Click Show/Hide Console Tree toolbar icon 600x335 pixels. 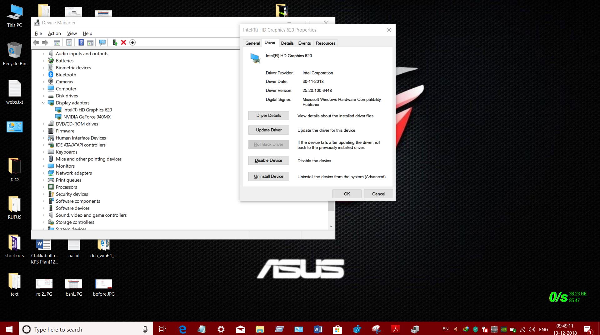57,42
